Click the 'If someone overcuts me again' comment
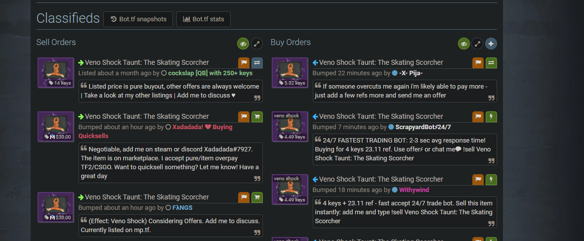This screenshot has width=584, height=241. point(405,91)
